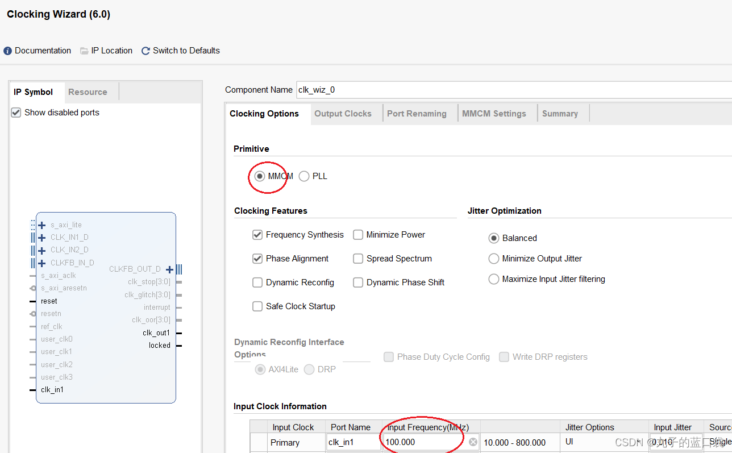Select the PLL primitive radio button
The image size is (732, 453).
pyautogui.click(x=304, y=176)
